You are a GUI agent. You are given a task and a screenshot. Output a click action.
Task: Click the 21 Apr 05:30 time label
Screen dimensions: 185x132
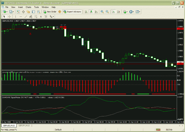click(64, 122)
